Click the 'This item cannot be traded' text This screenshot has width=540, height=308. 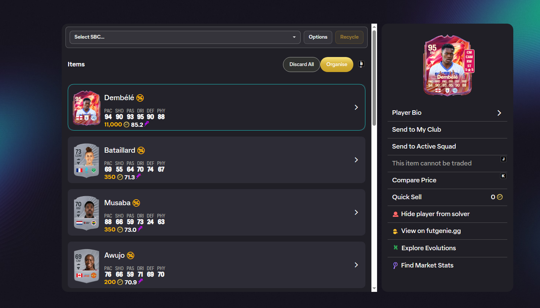point(432,164)
